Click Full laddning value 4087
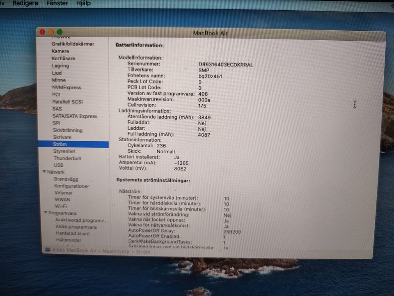The image size is (394, 296). [204, 135]
